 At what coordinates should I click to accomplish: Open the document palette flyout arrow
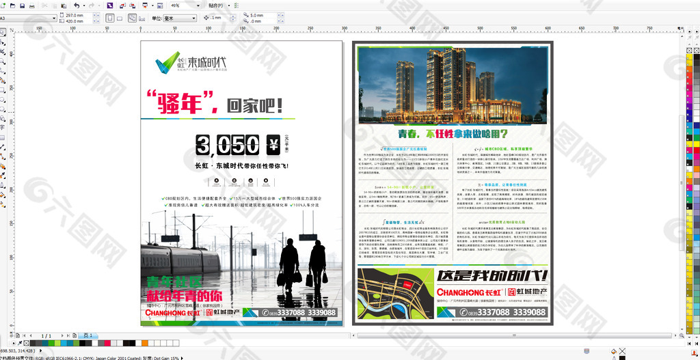(14, 343)
